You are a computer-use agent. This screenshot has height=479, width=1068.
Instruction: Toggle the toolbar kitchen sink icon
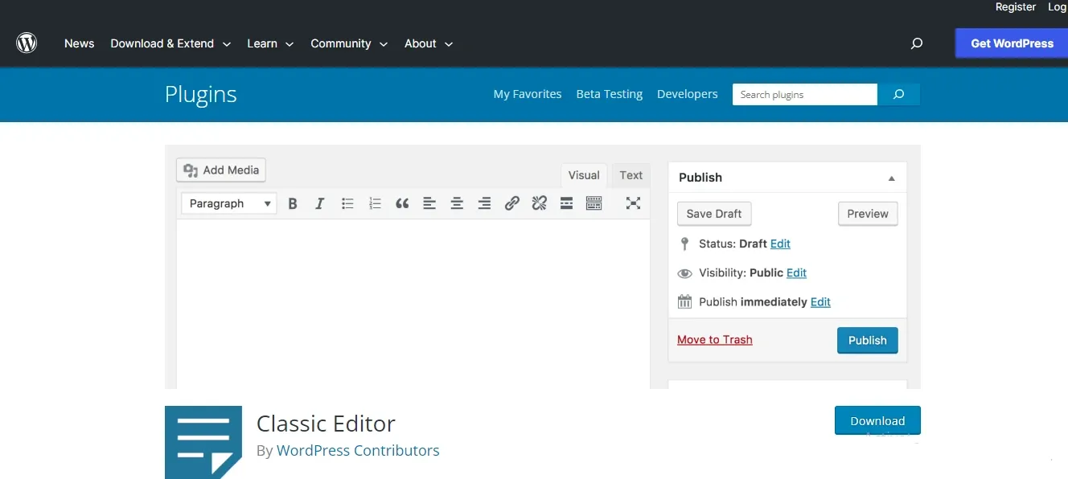pos(594,203)
